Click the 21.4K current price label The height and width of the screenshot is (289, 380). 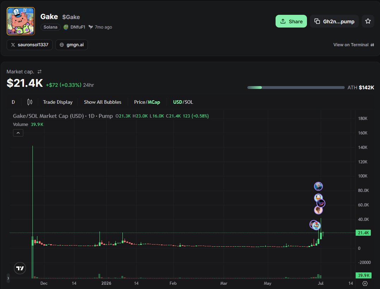click(363, 233)
